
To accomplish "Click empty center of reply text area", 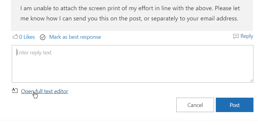I will pos(132,67).
